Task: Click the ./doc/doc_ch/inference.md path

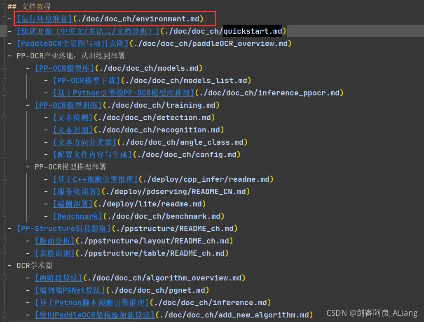Action: [211, 303]
